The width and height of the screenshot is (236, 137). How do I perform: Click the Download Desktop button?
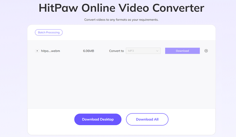[x=98, y=119]
